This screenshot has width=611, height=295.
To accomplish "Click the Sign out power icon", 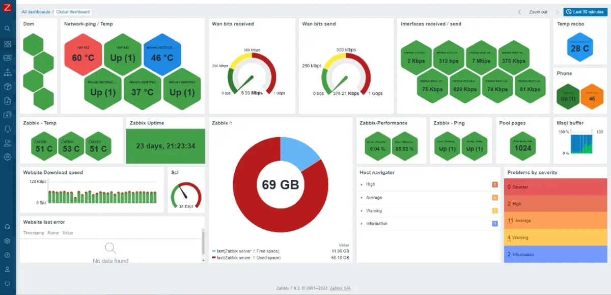I will pyautogui.click(x=8, y=283).
